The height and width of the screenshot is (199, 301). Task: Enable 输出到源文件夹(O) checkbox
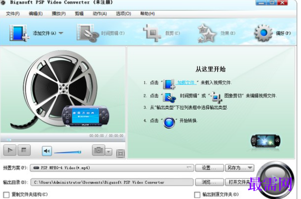pos(197,195)
